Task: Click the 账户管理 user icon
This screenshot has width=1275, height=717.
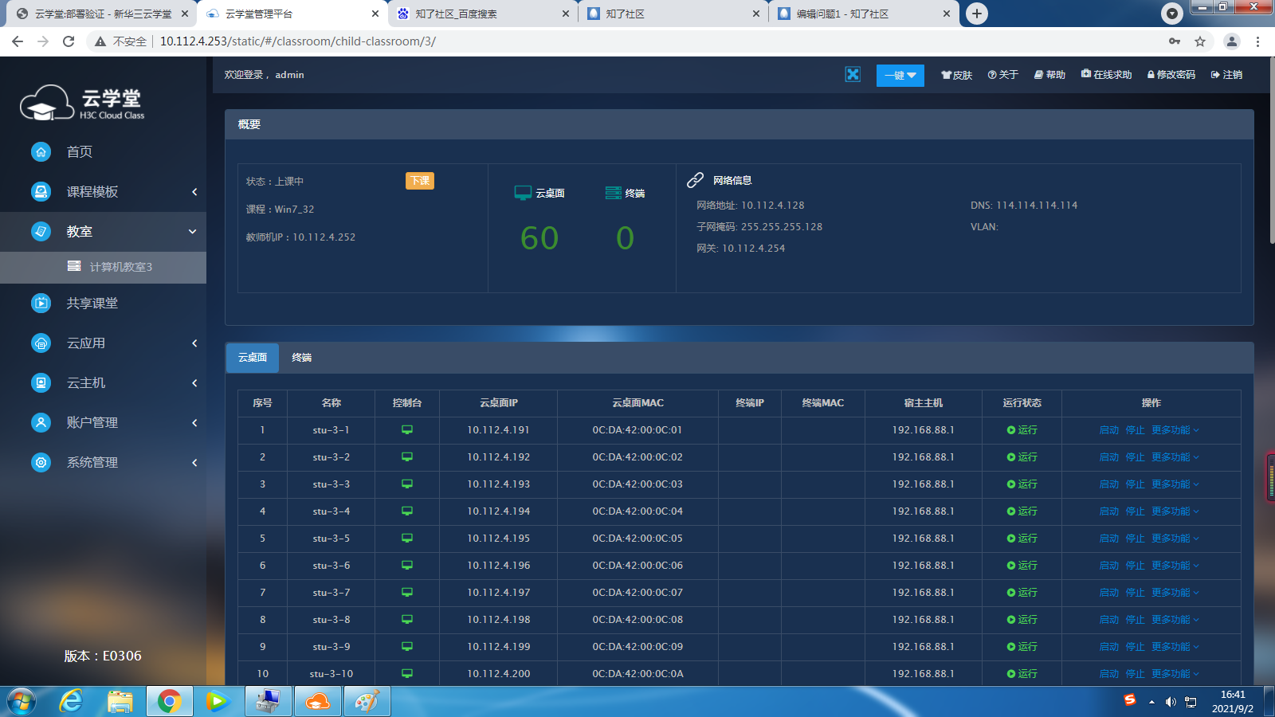Action: tap(41, 422)
